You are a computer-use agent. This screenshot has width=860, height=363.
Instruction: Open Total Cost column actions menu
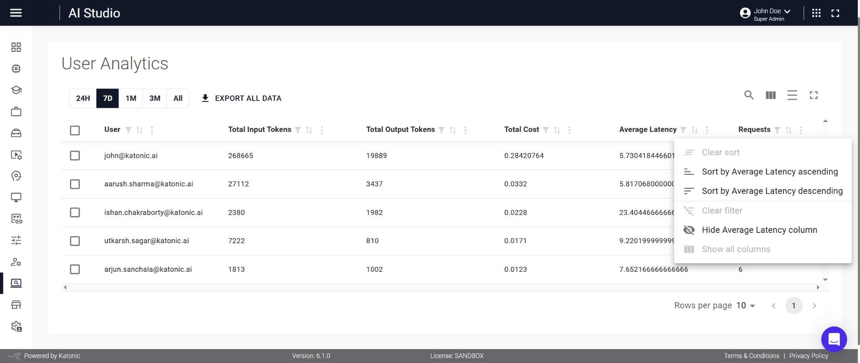click(x=569, y=130)
